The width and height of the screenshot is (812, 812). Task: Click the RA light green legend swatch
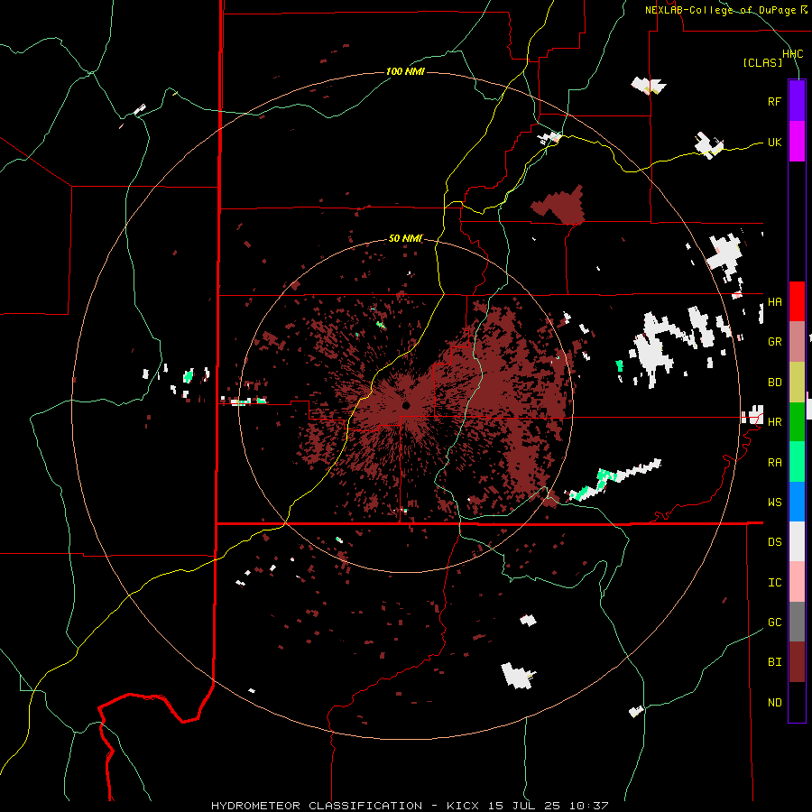point(797,462)
